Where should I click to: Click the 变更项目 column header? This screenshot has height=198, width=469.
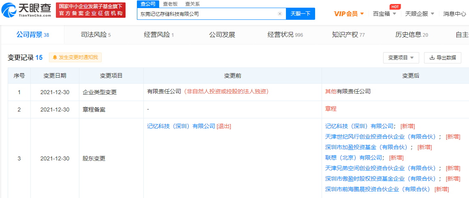click(111, 76)
